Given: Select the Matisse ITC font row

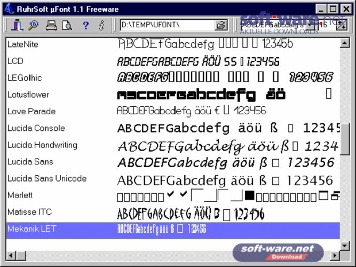Looking at the screenshot, I should (x=173, y=212).
